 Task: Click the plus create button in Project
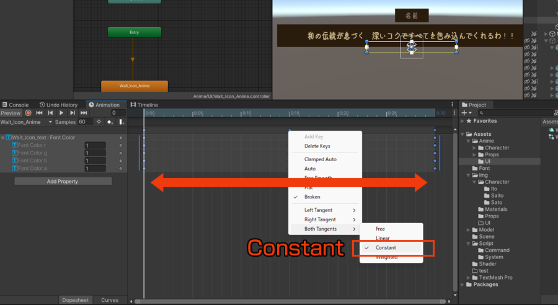coord(466,113)
